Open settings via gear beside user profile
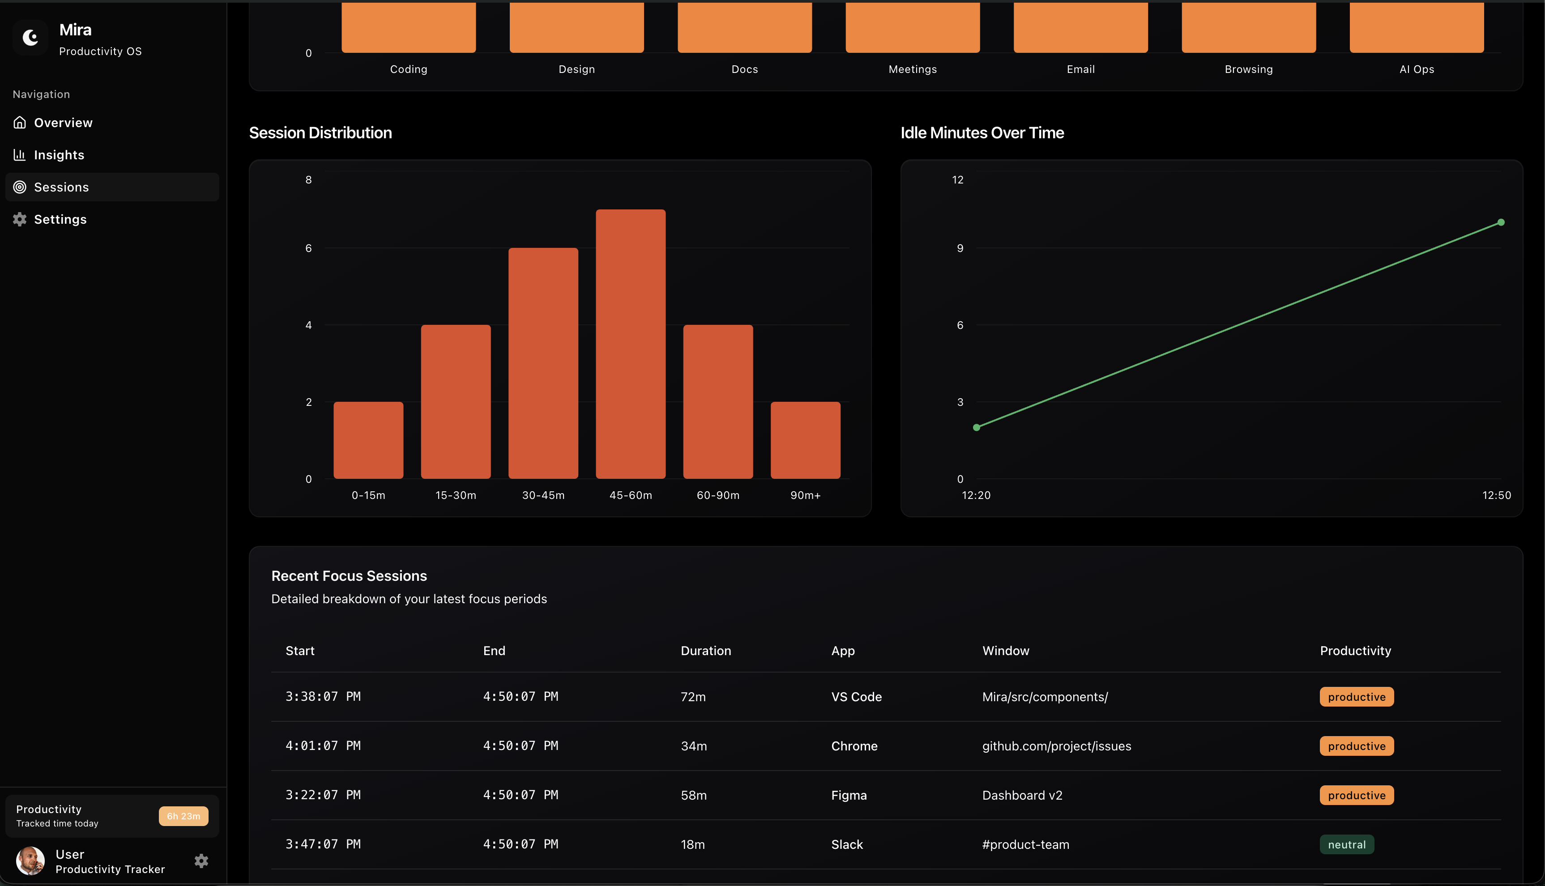This screenshot has height=886, width=1545. point(201,860)
